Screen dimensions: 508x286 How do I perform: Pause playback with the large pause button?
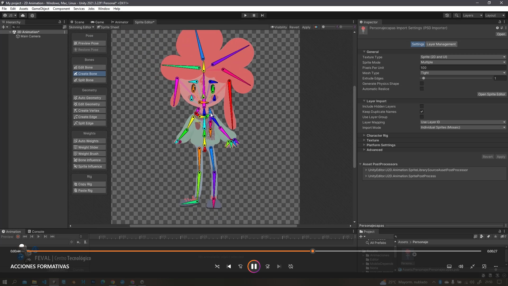point(254,266)
